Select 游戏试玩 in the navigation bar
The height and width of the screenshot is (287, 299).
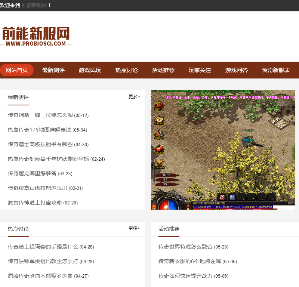90,70
